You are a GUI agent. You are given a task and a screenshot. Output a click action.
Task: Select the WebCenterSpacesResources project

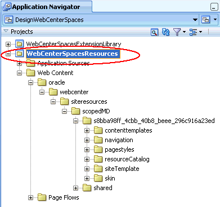[x=73, y=54]
